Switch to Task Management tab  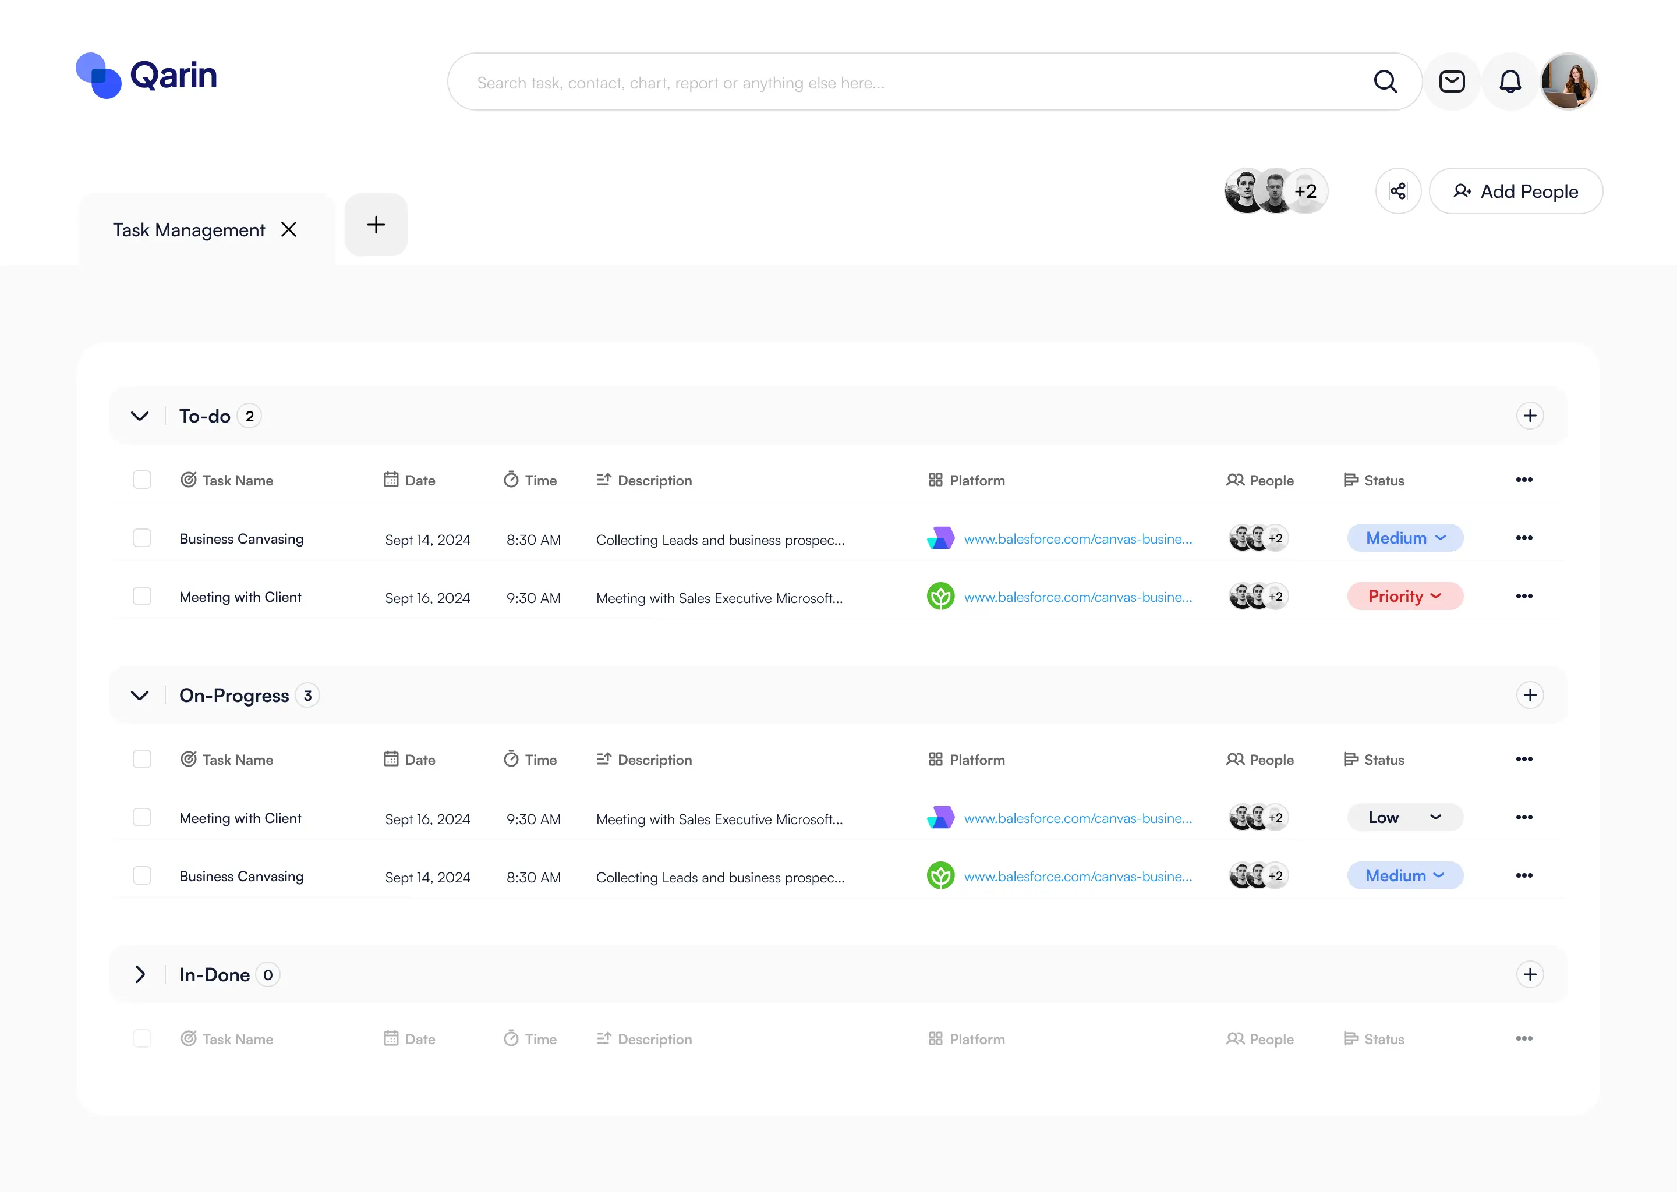(189, 230)
